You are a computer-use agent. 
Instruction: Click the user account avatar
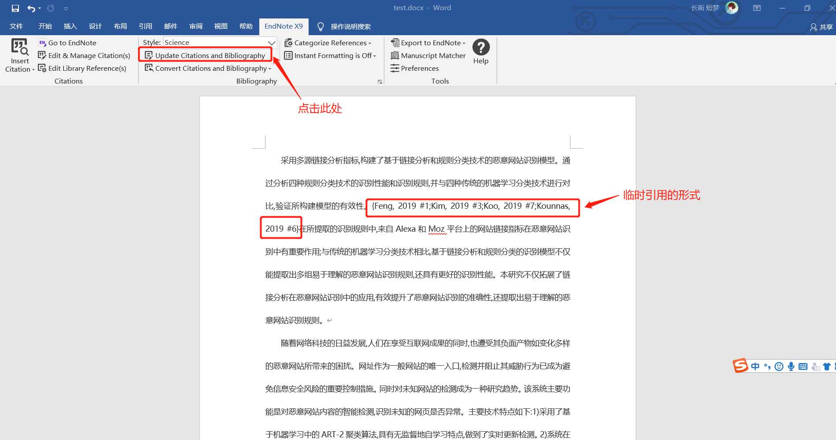click(732, 8)
